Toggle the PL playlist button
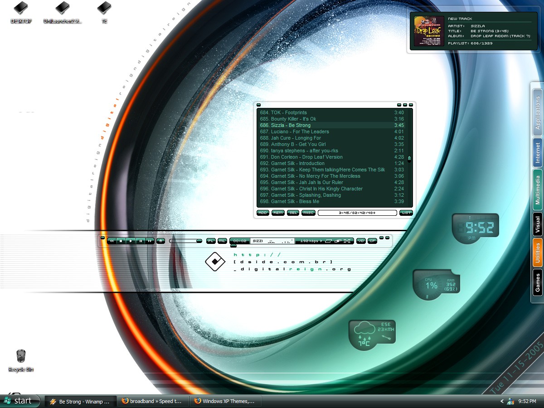Screen dimensions: 544x408 click(211, 241)
